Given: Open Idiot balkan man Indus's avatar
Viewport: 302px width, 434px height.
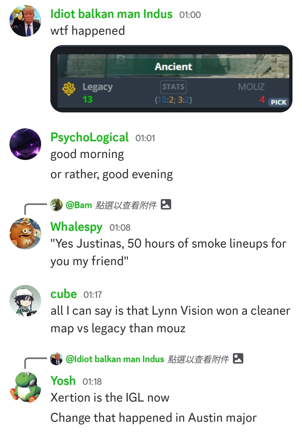Looking at the screenshot, I should pyautogui.click(x=25, y=21).
